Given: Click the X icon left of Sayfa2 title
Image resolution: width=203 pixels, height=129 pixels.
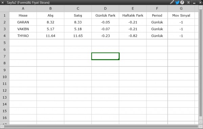Looking at the screenshot, I should [x=2, y=2].
